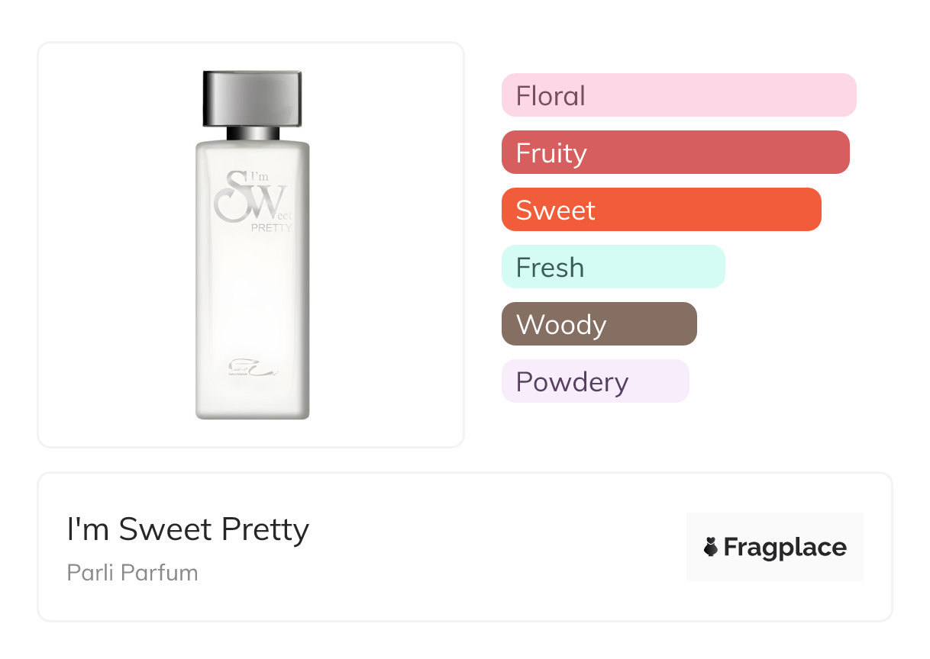The height and width of the screenshot is (659, 930).
Task: Select the Floral accord bar
Action: tap(678, 95)
